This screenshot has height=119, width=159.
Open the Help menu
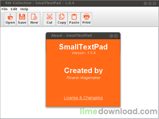point(24,9)
